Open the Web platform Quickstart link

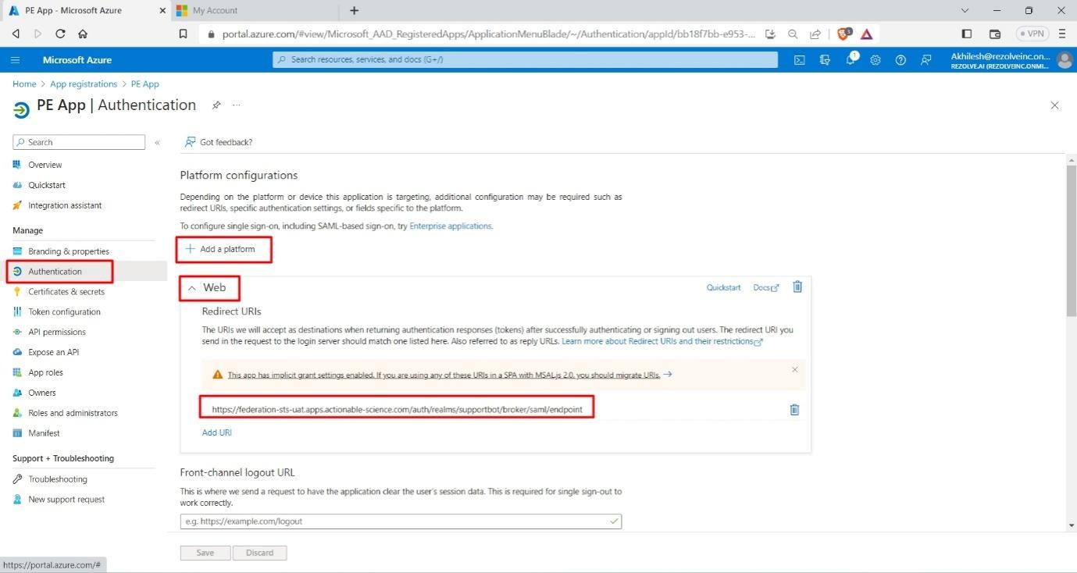tap(723, 287)
